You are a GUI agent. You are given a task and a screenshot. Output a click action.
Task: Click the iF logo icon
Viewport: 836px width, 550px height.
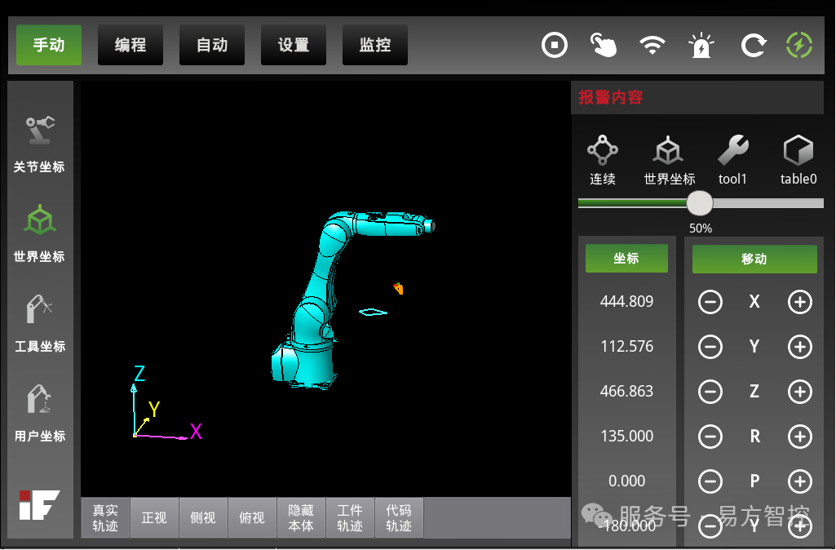tap(39, 504)
